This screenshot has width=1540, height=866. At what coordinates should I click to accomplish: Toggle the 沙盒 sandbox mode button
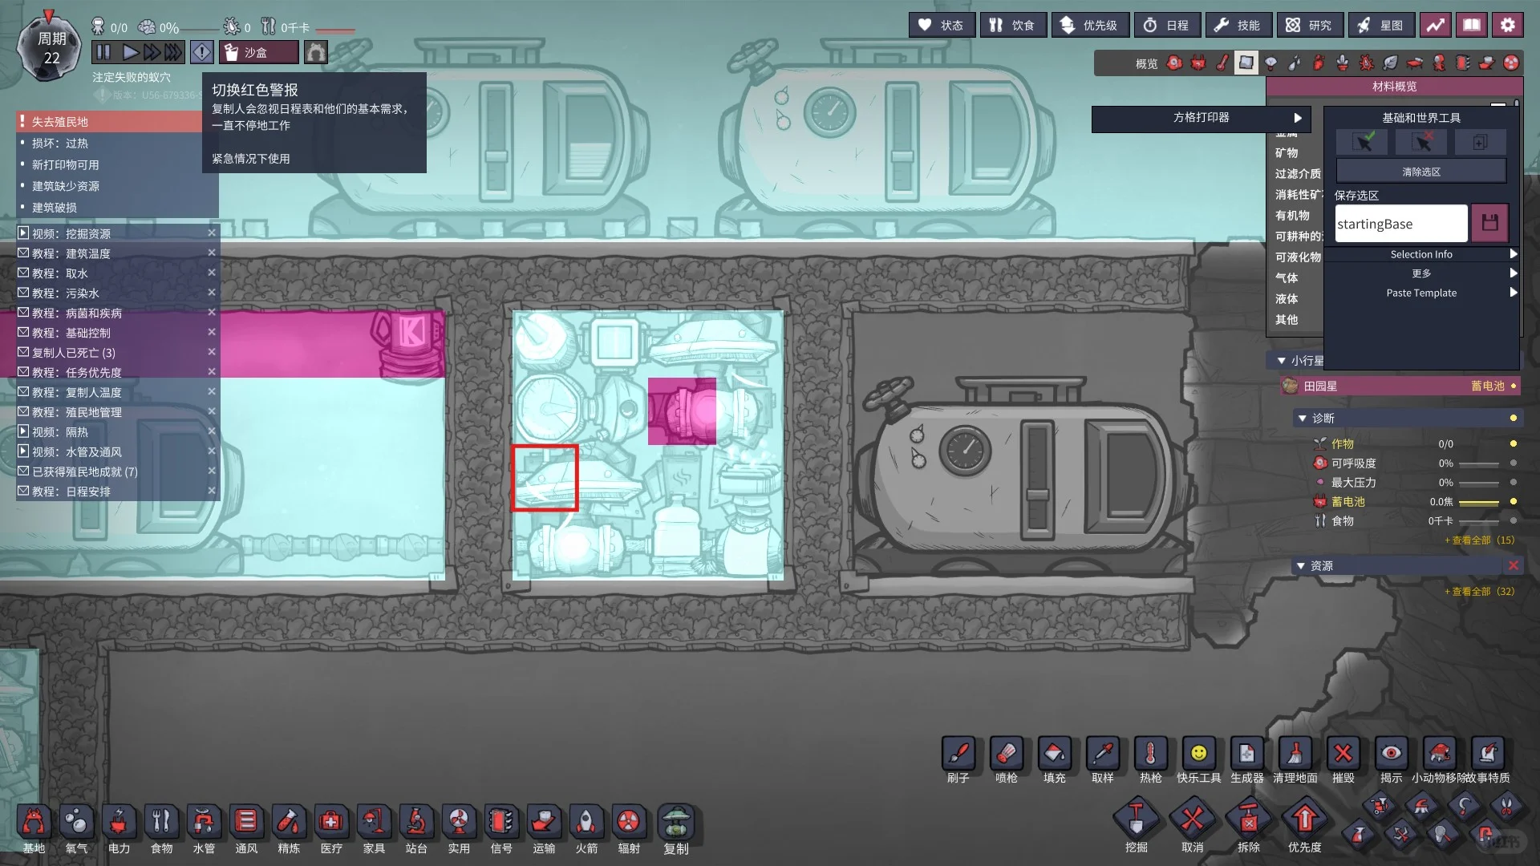point(258,53)
